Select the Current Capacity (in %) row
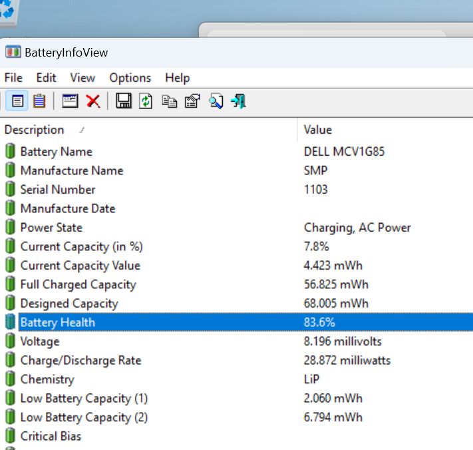The image size is (473, 450). point(81,246)
